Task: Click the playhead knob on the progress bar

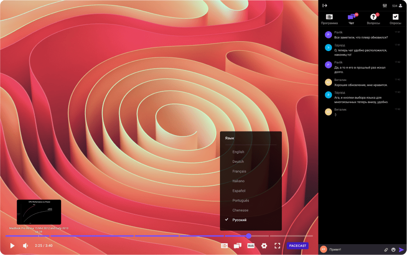Action: 248,236
